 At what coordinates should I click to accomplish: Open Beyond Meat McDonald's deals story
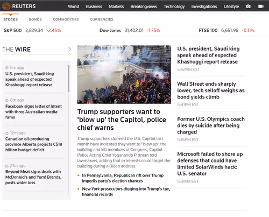coord(33,177)
